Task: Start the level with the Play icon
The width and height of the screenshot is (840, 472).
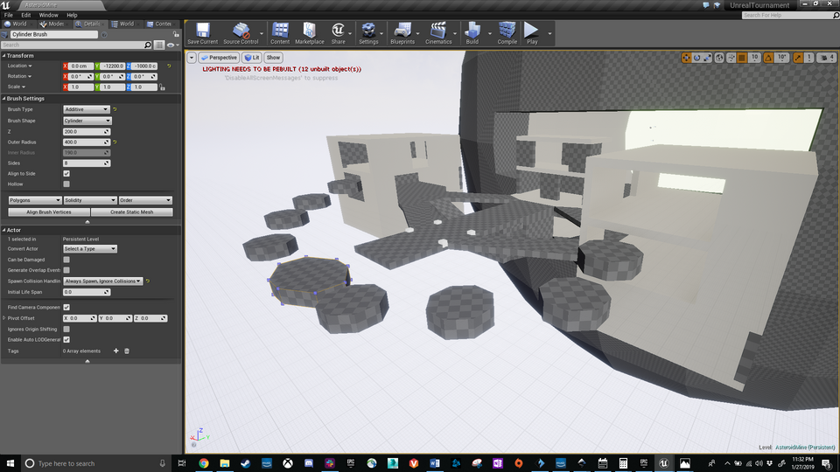Action: 531,33
